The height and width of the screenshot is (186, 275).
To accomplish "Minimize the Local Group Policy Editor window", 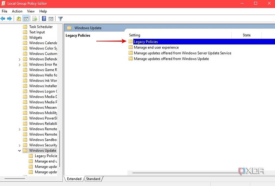I will point(242,3).
